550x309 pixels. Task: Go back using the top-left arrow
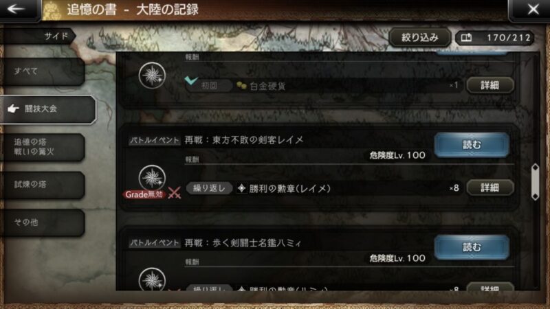point(16,9)
